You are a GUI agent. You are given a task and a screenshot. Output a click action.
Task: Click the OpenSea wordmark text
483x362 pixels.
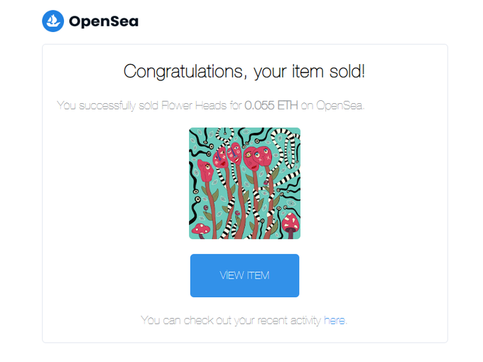point(104,21)
